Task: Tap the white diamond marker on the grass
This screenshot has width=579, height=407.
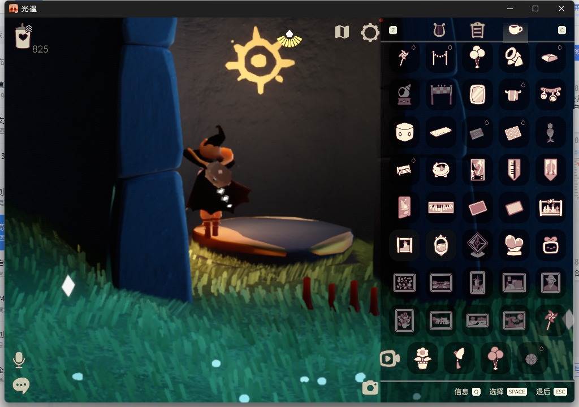Action: [68, 285]
